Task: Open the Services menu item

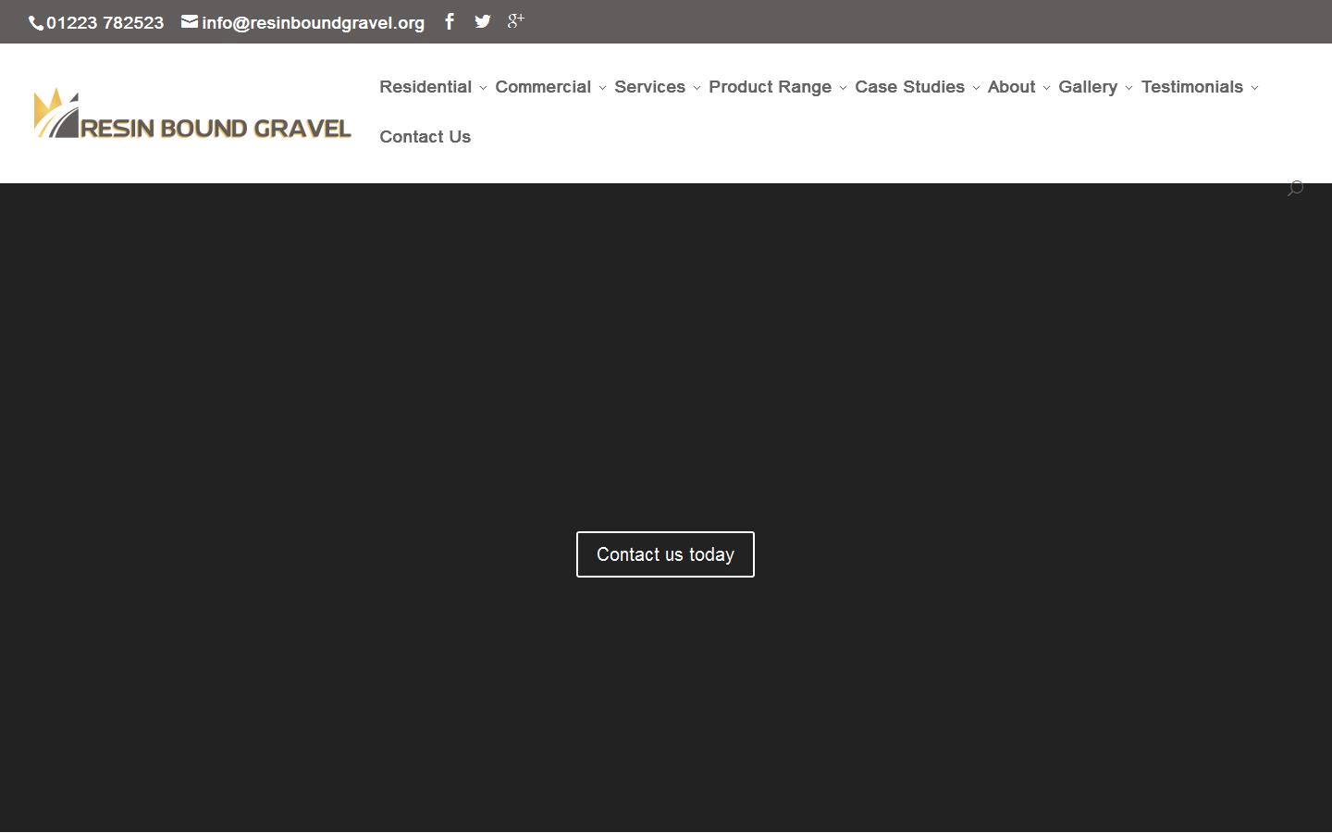Action: pyautogui.click(x=650, y=86)
